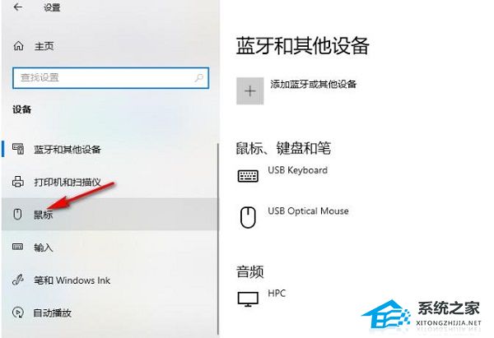This screenshot has width=494, height=338.
Task: Select the USB Optical Mouse device
Action: pos(293,216)
